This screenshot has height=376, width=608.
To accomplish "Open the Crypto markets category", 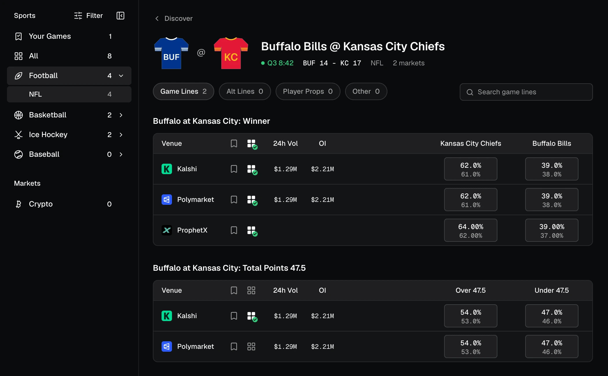I will coord(69,204).
